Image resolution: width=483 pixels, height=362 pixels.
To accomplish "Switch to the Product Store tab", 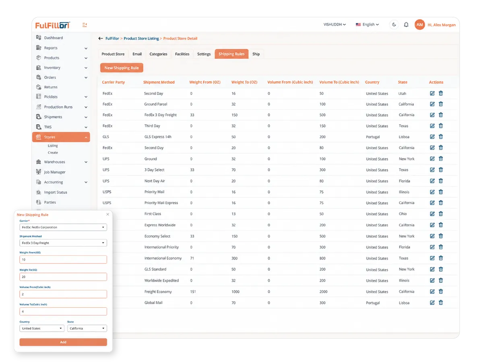I will pos(113,54).
